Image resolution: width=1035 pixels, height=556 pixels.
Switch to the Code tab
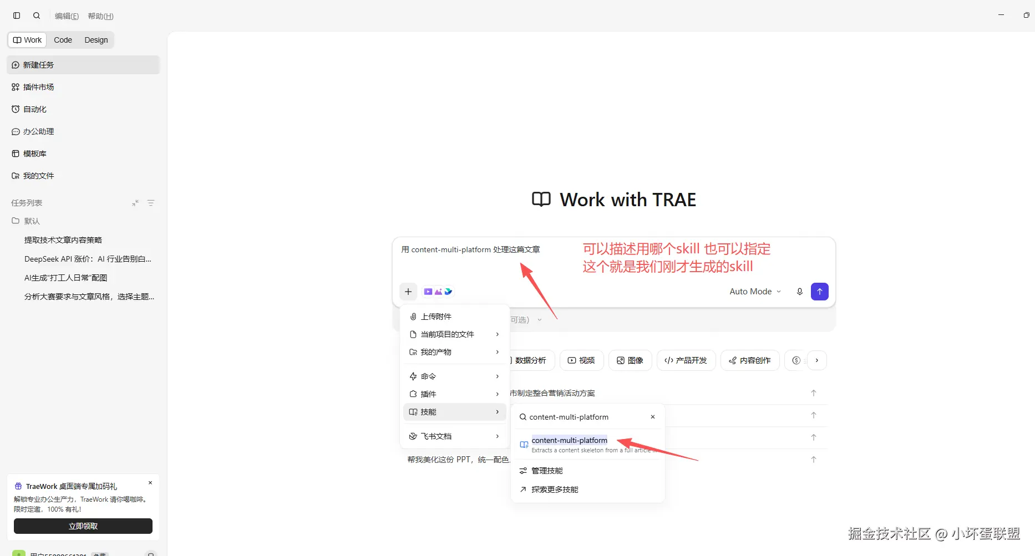tap(63, 40)
